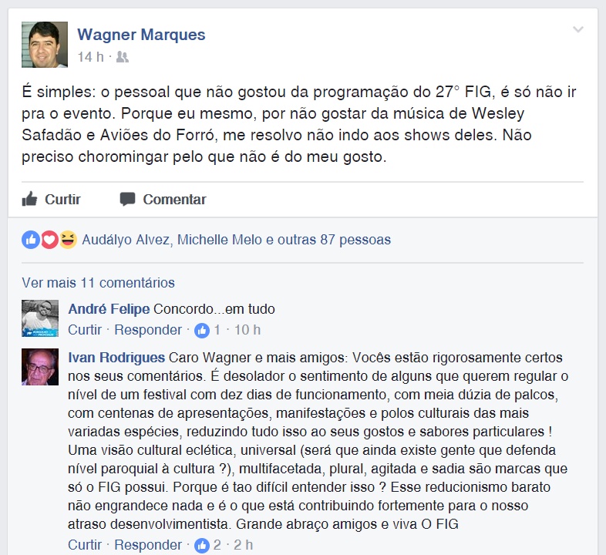The image size is (606, 555).
Task: Click Curtir under Ivan Rodrigues' comment
Action: click(85, 544)
